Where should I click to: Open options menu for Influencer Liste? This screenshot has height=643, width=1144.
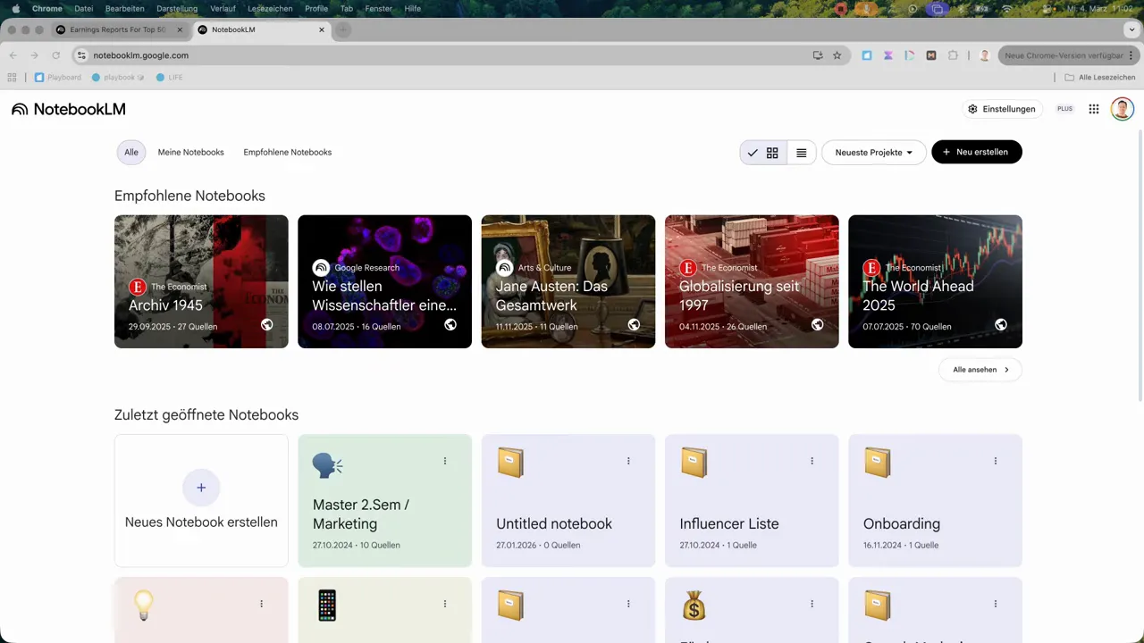[812, 461]
